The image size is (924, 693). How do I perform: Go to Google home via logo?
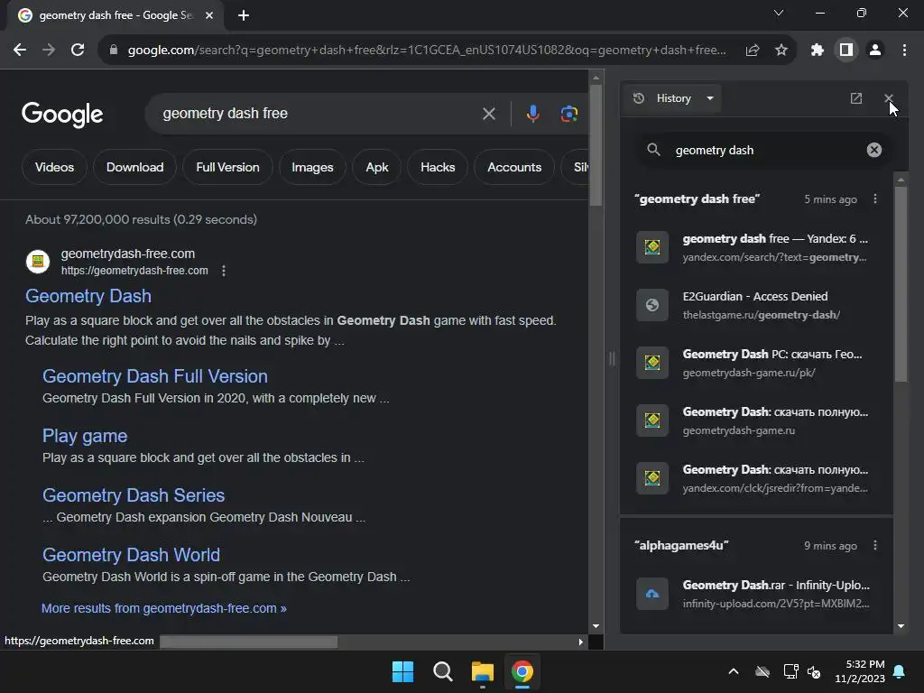(x=62, y=115)
